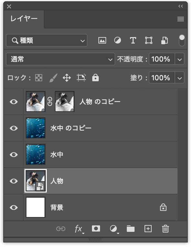Filter layers by pixel image icon

click(102, 40)
